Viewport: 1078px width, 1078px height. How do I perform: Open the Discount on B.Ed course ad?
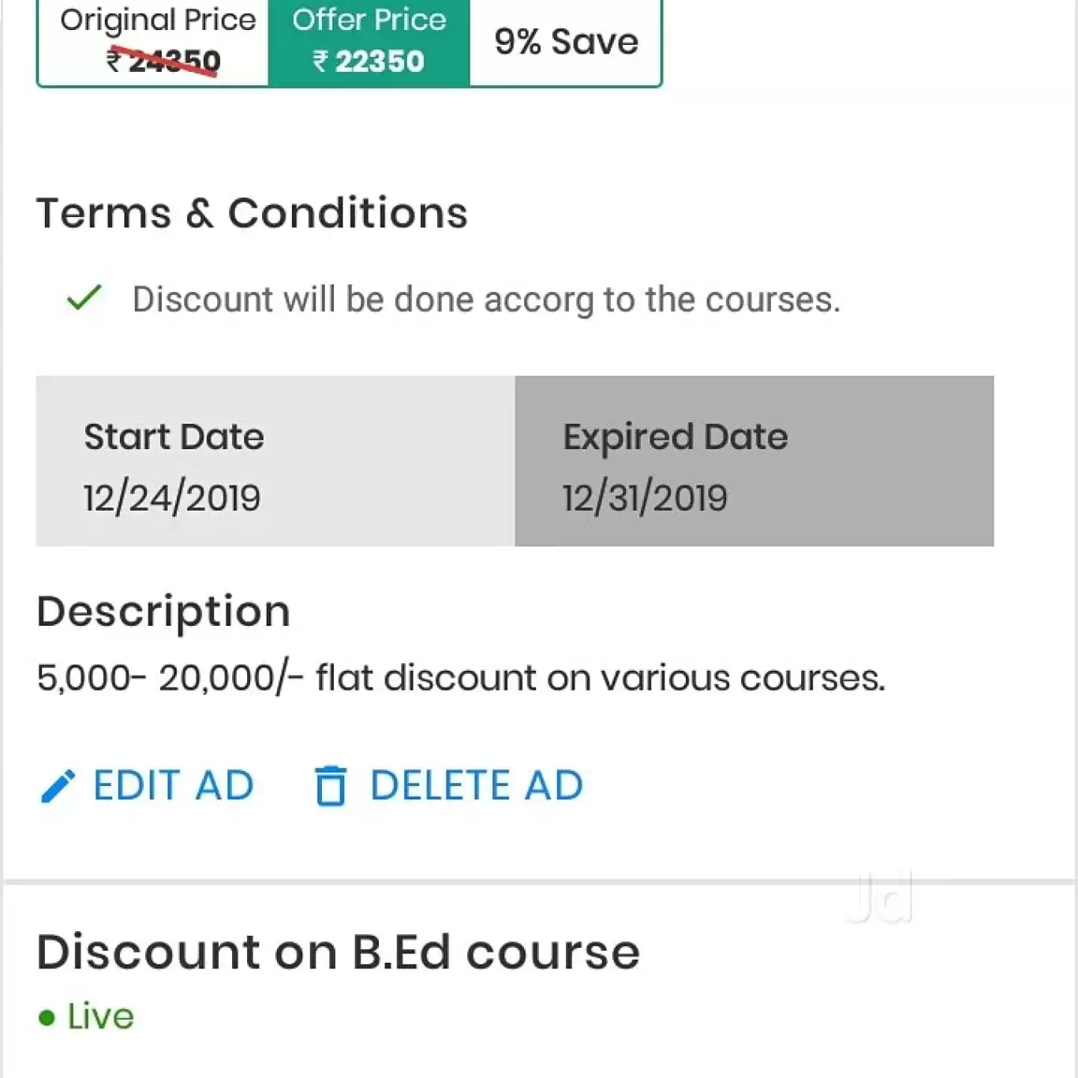click(x=338, y=952)
